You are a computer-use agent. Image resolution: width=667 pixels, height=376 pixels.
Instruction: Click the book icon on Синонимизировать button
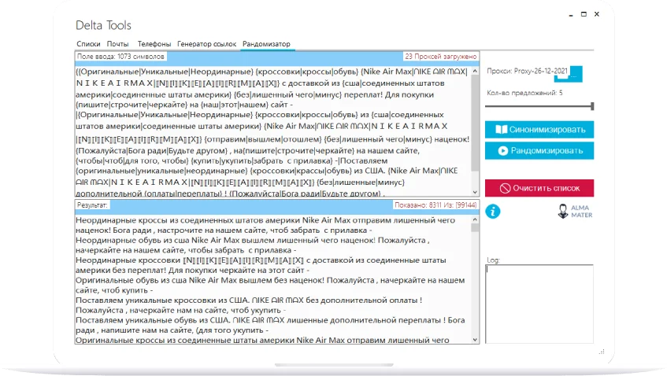501,130
